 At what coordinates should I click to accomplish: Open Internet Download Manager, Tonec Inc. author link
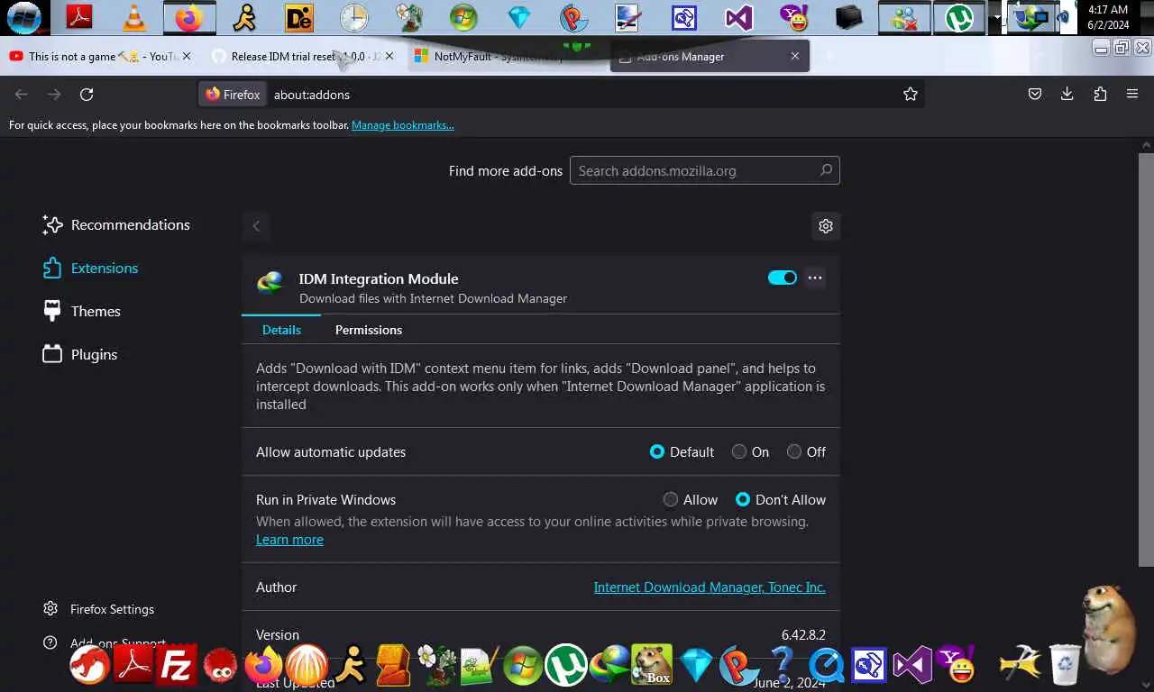point(710,587)
